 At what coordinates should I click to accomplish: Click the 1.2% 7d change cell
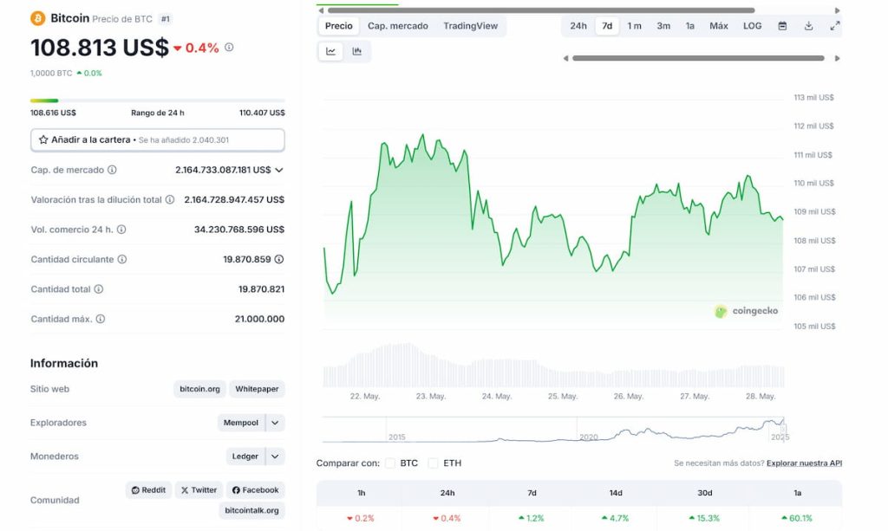point(532,518)
